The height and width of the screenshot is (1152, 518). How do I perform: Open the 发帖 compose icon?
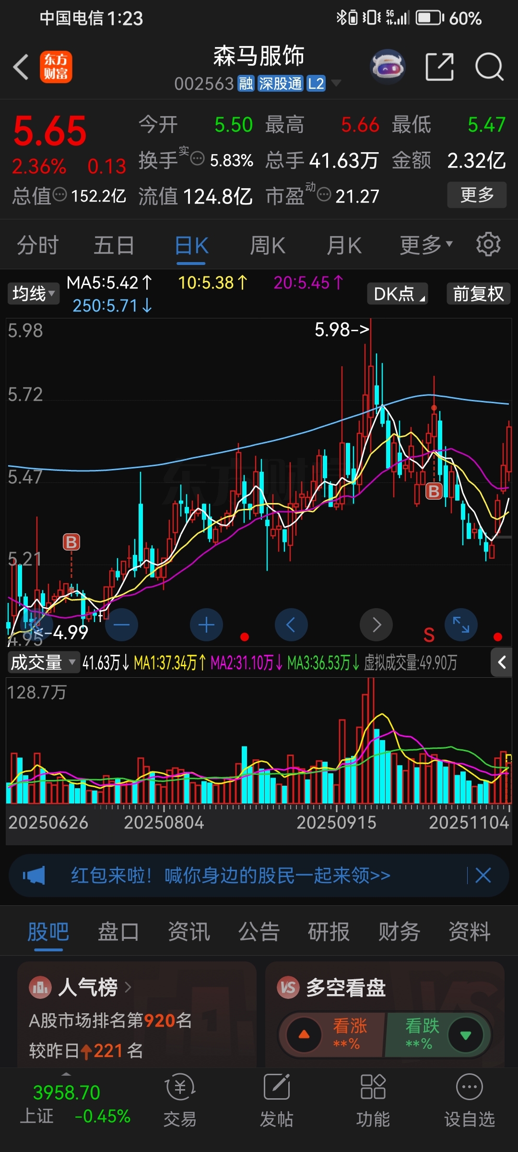(277, 1087)
